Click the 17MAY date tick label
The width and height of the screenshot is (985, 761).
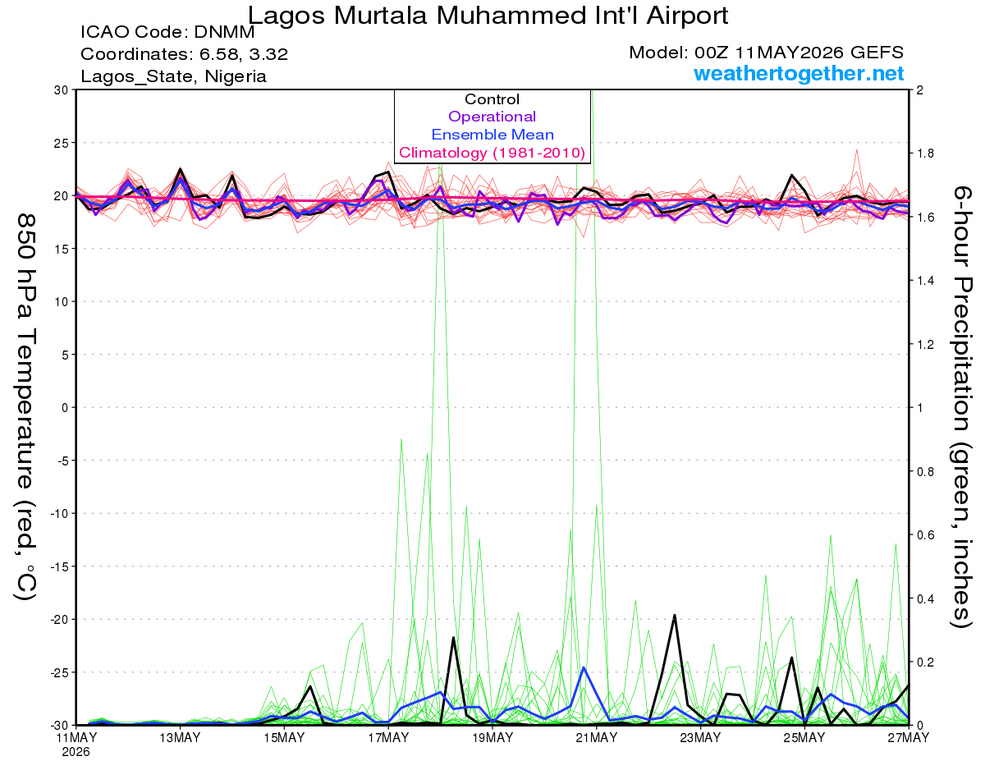coord(388,737)
